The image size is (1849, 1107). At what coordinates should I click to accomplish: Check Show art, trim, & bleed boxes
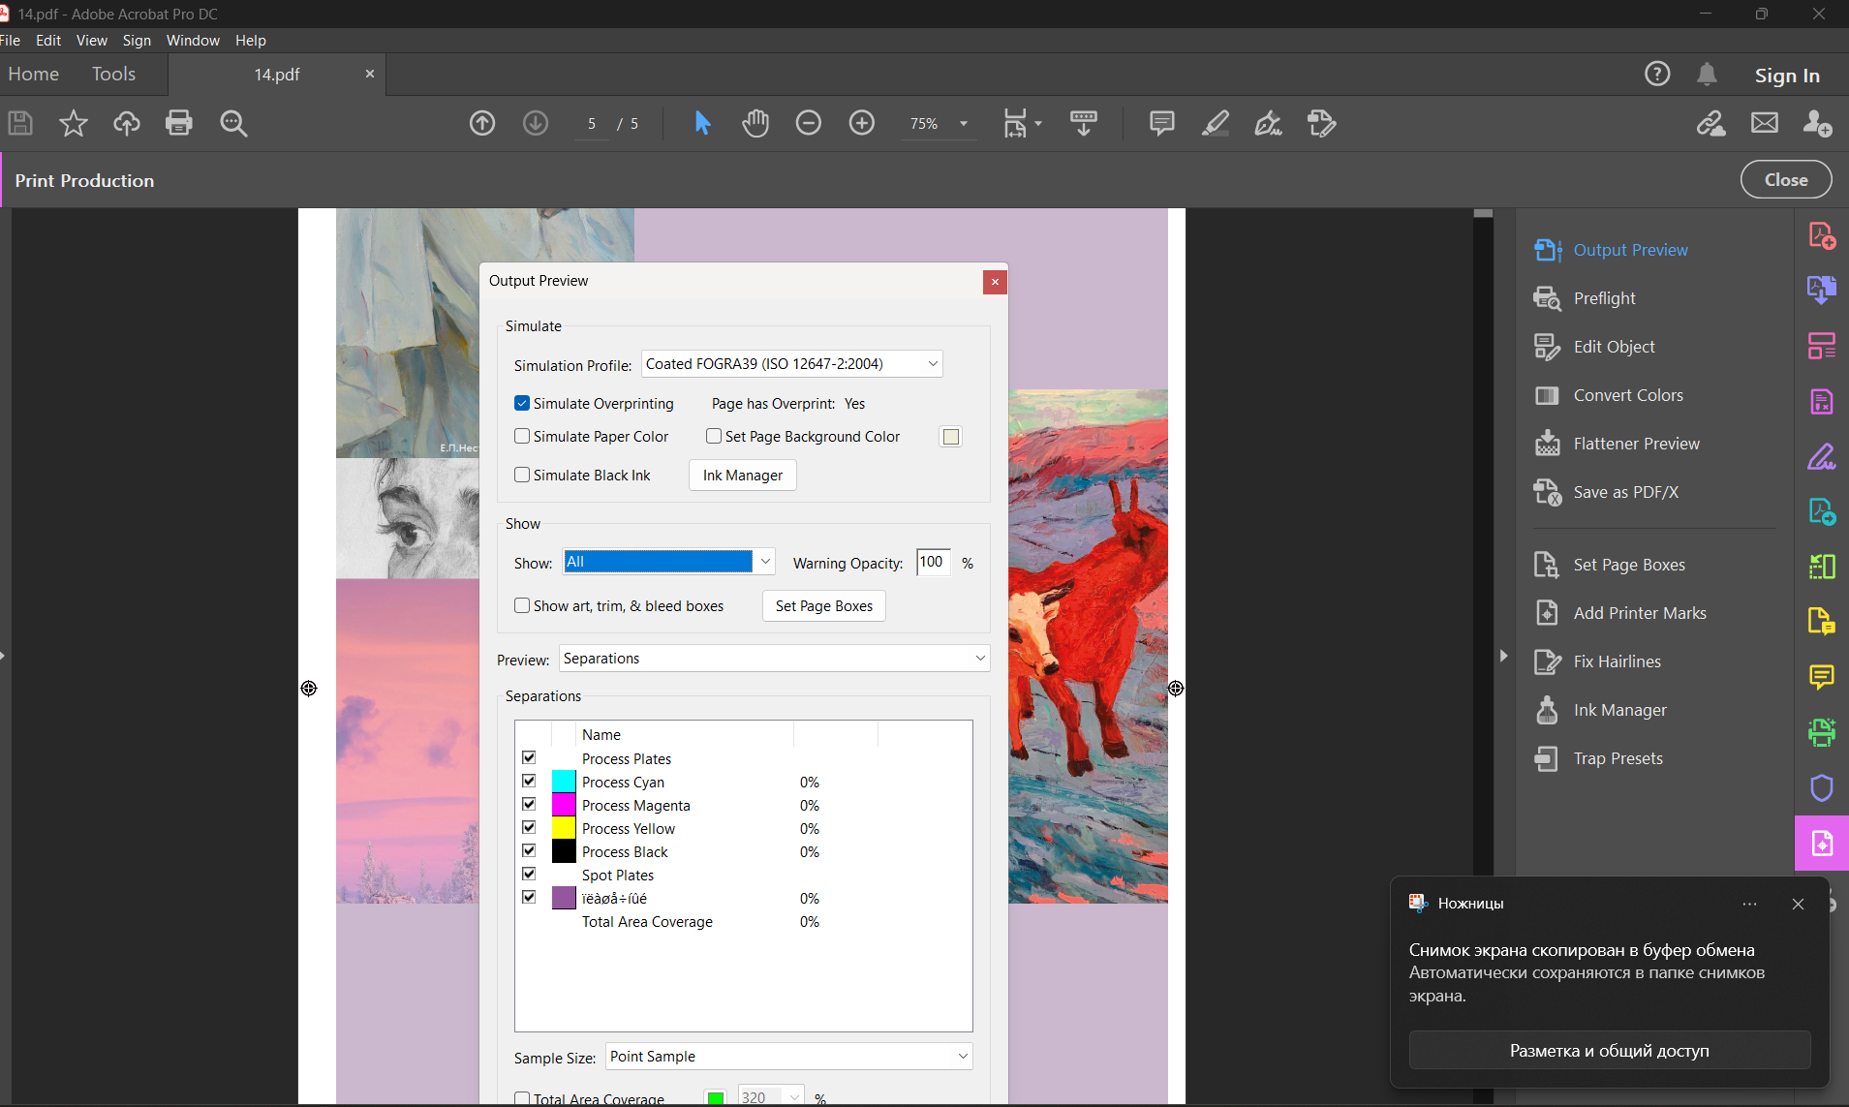(522, 605)
